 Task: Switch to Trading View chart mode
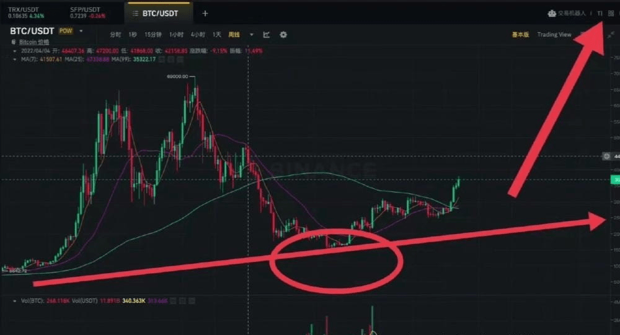click(554, 35)
